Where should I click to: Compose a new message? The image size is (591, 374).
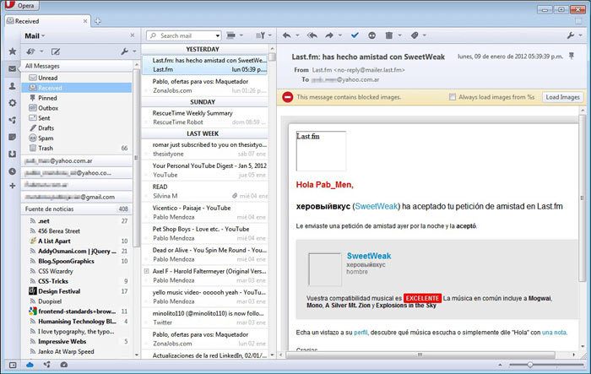point(56,51)
